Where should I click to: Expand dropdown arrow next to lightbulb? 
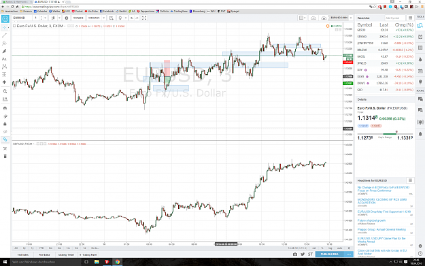click(126, 18)
